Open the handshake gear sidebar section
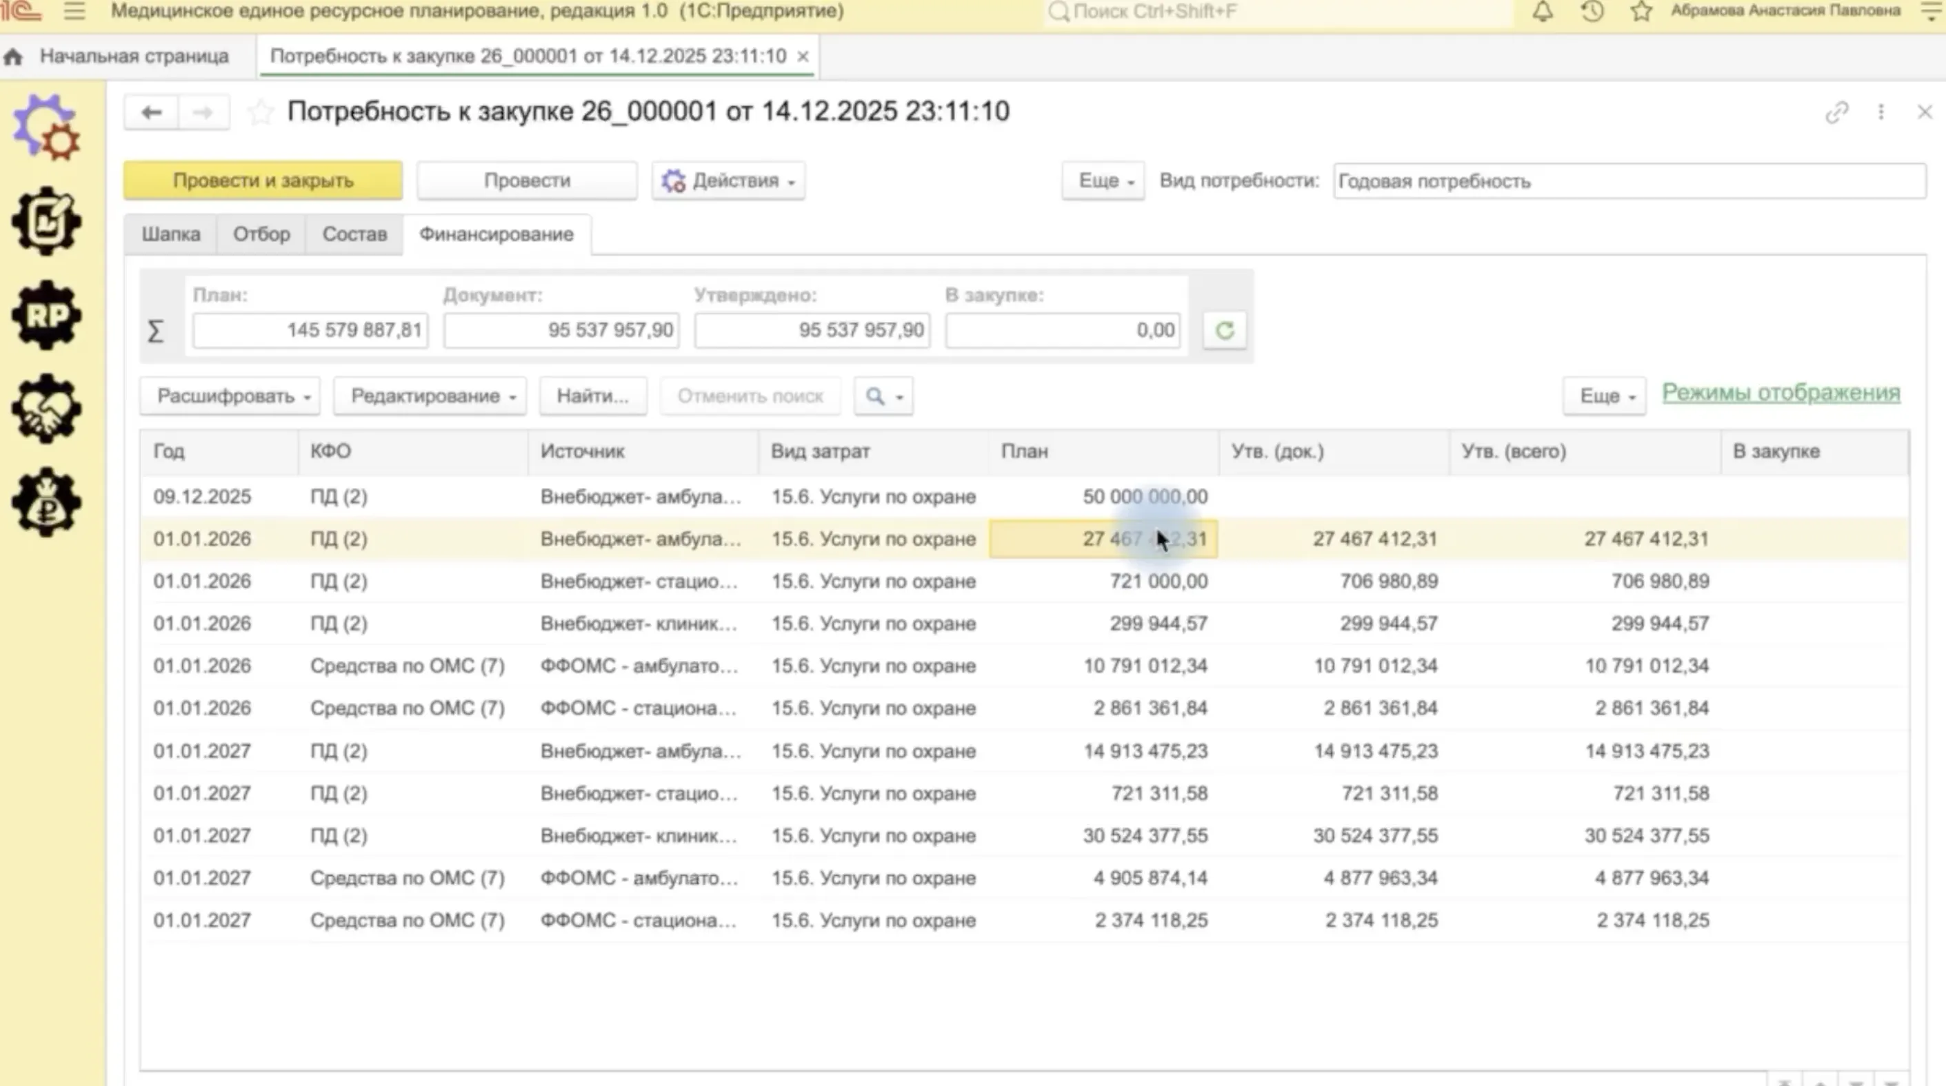The image size is (1946, 1086). pyautogui.click(x=47, y=409)
